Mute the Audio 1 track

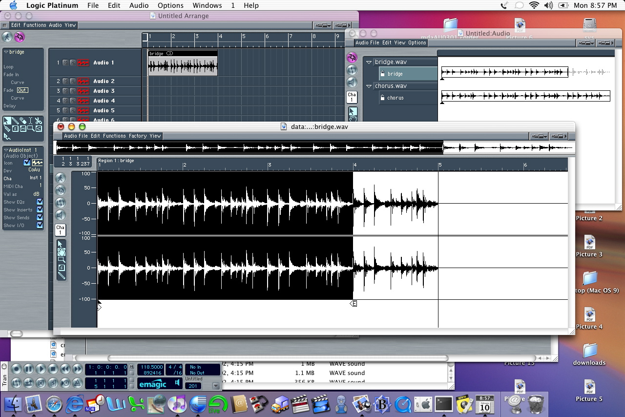[65, 63]
